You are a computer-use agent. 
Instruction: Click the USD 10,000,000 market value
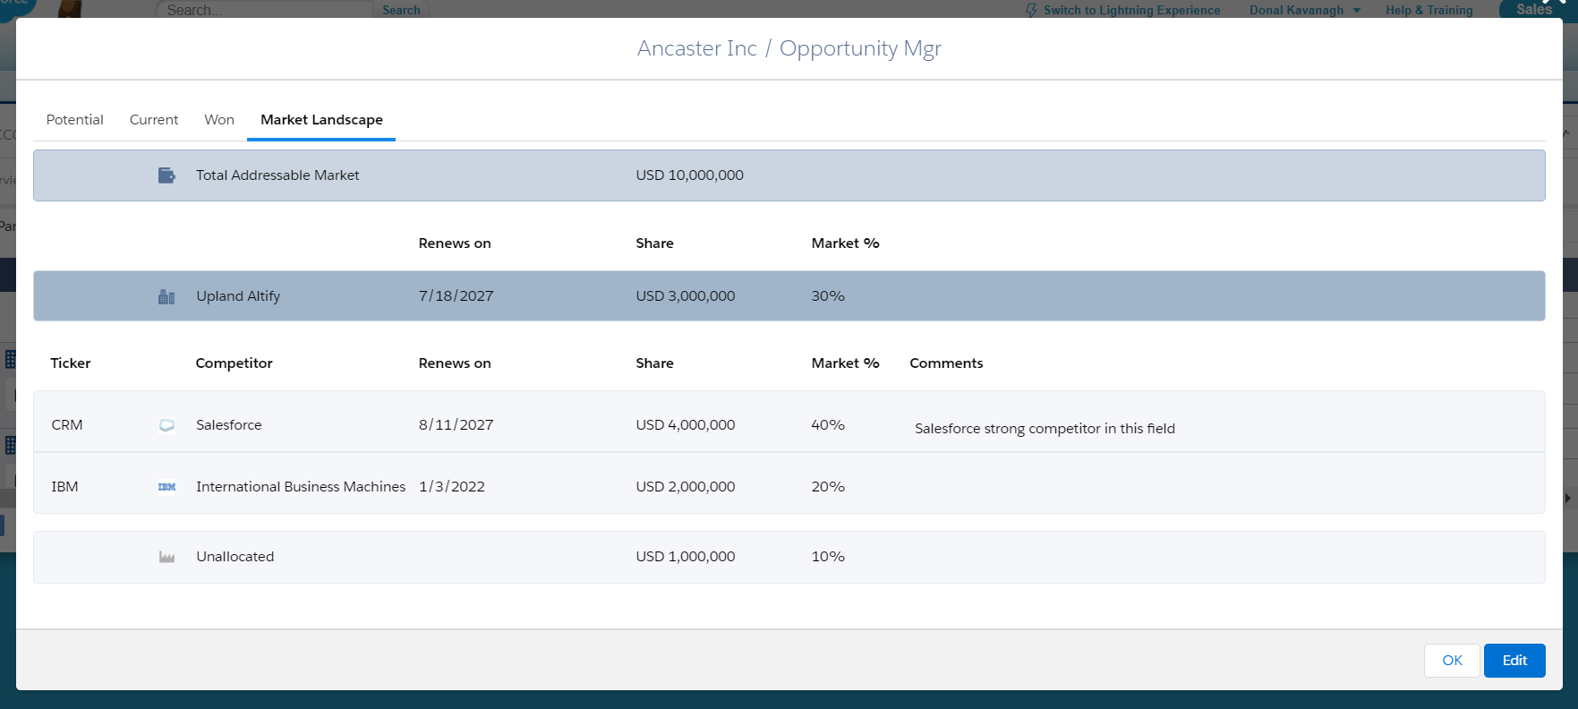pyautogui.click(x=690, y=175)
